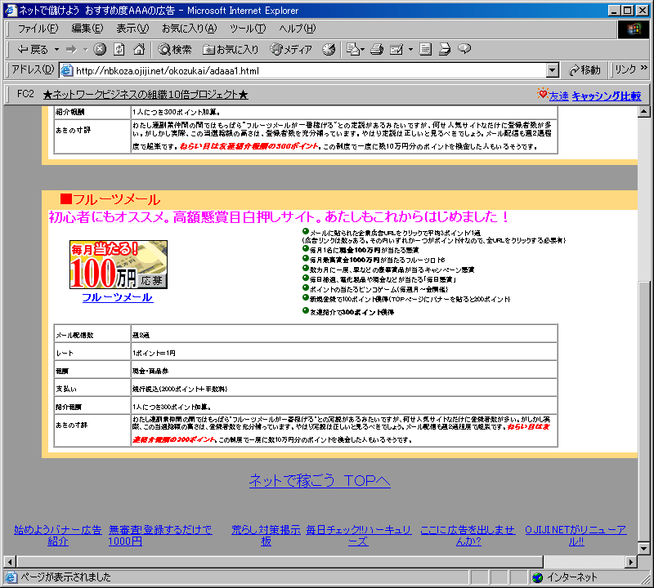The image size is (654, 588).
Task: Open the 友達 link
Action: (x=558, y=96)
